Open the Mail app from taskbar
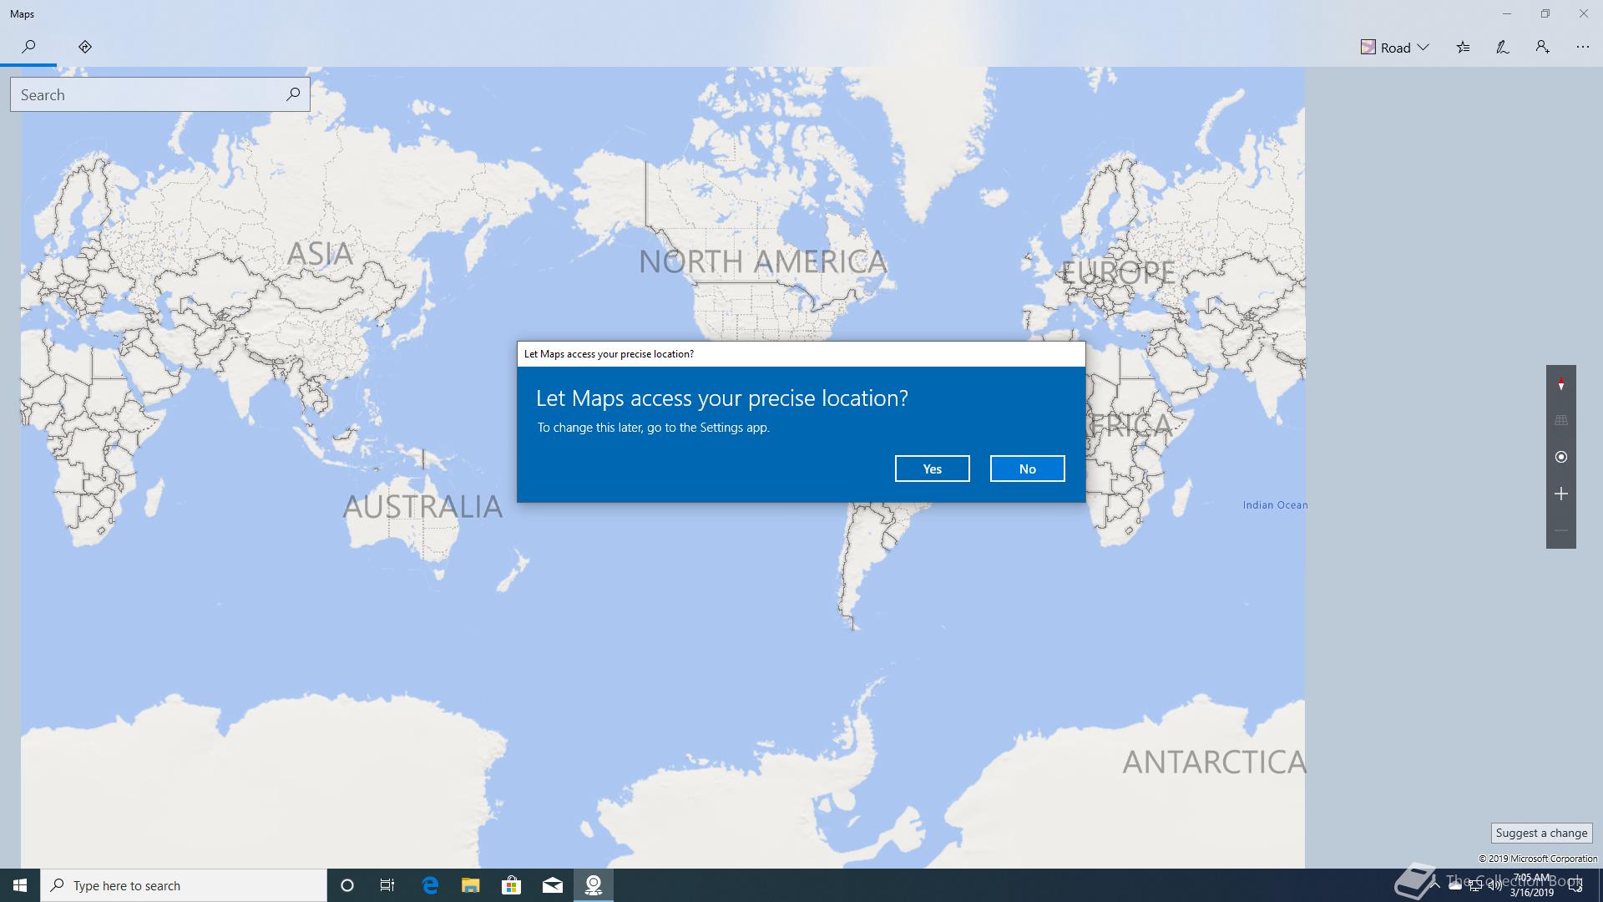Viewport: 1603px width, 902px height. [x=552, y=885]
